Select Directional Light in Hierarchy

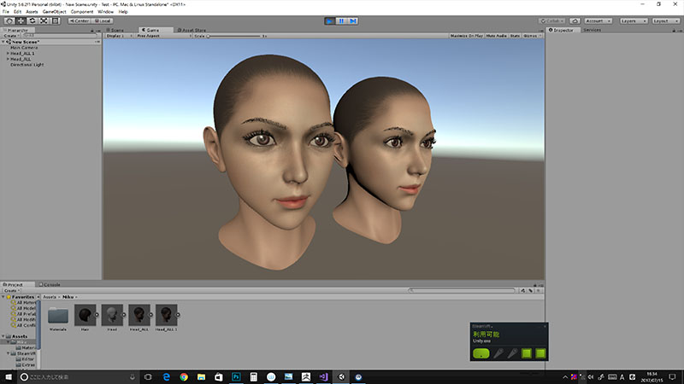pos(27,65)
